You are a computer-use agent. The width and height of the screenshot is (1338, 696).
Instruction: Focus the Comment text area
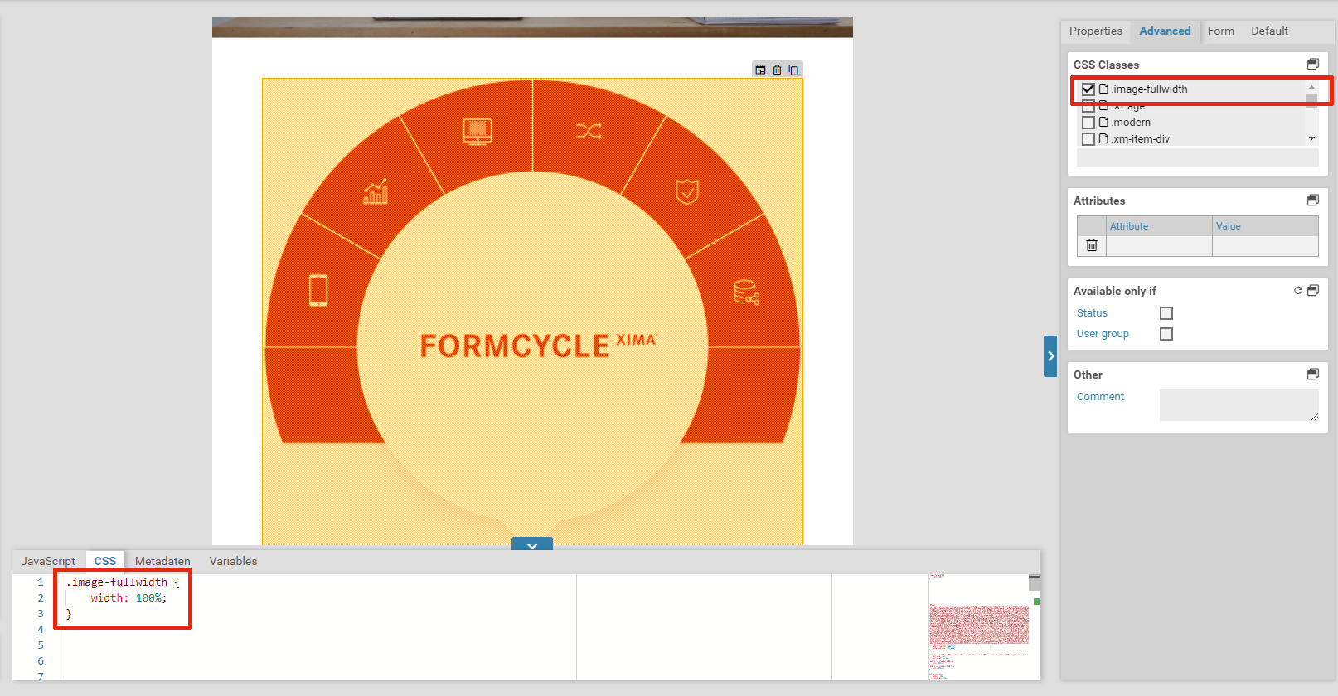click(x=1239, y=405)
